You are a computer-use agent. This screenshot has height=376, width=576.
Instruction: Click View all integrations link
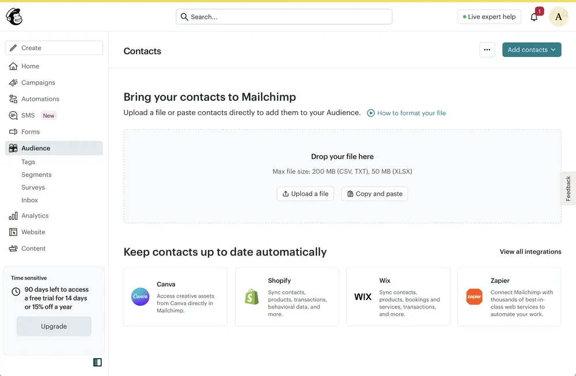tap(530, 252)
